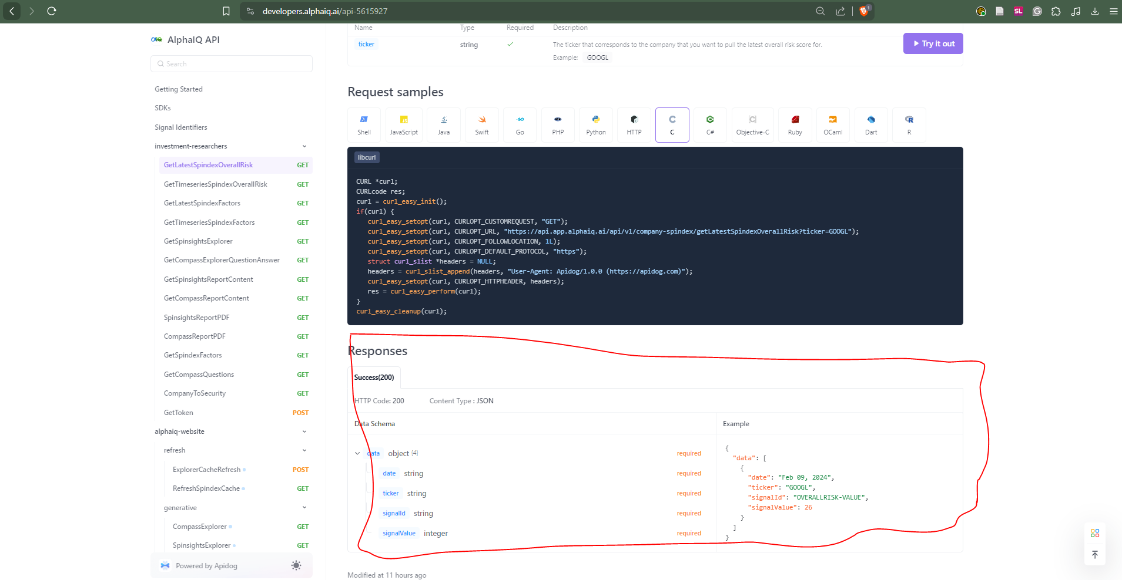
Task: Collapse the investment-researchers section
Action: [304, 146]
